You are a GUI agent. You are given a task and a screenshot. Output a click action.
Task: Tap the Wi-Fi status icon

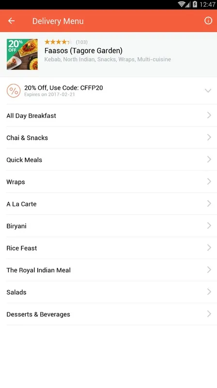[x=182, y=4]
